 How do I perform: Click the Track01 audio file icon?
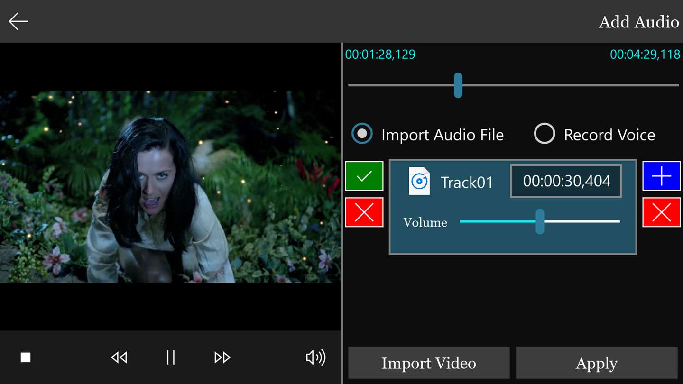tap(419, 182)
